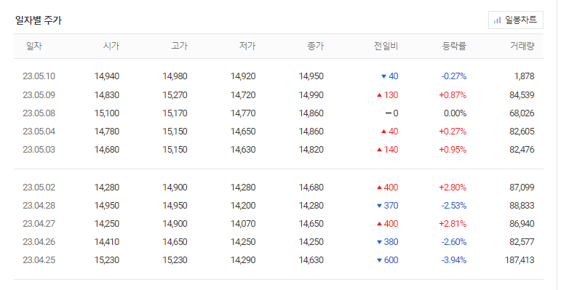This screenshot has height=290, width=561.
Task: Click the volume value 187,413
Action: 520,260
